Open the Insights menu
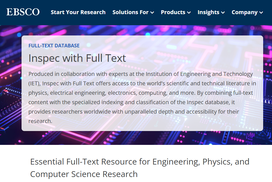This screenshot has width=272, height=182. click(x=211, y=12)
